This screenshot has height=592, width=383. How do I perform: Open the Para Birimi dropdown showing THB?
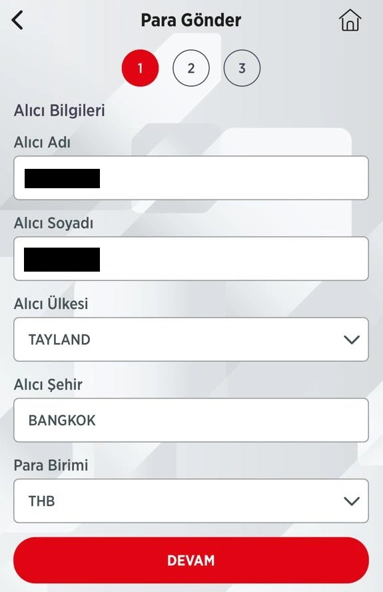coord(191,501)
